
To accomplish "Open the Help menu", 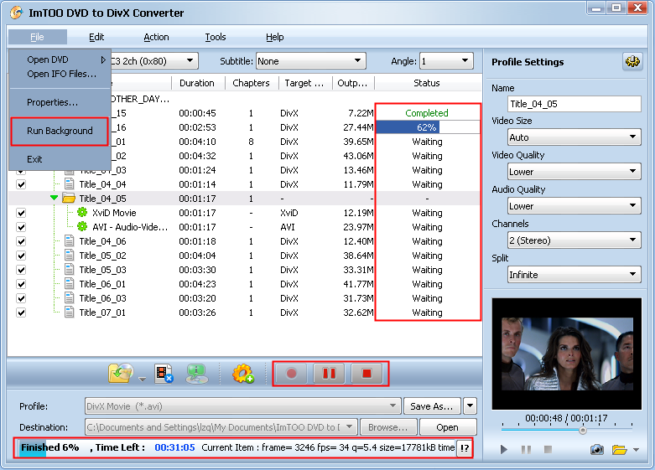I will point(275,37).
